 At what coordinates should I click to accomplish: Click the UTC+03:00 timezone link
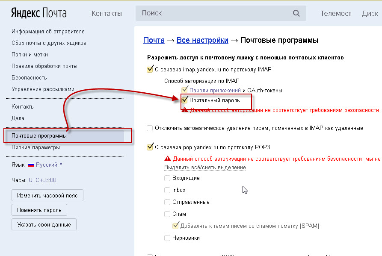pos(42,180)
